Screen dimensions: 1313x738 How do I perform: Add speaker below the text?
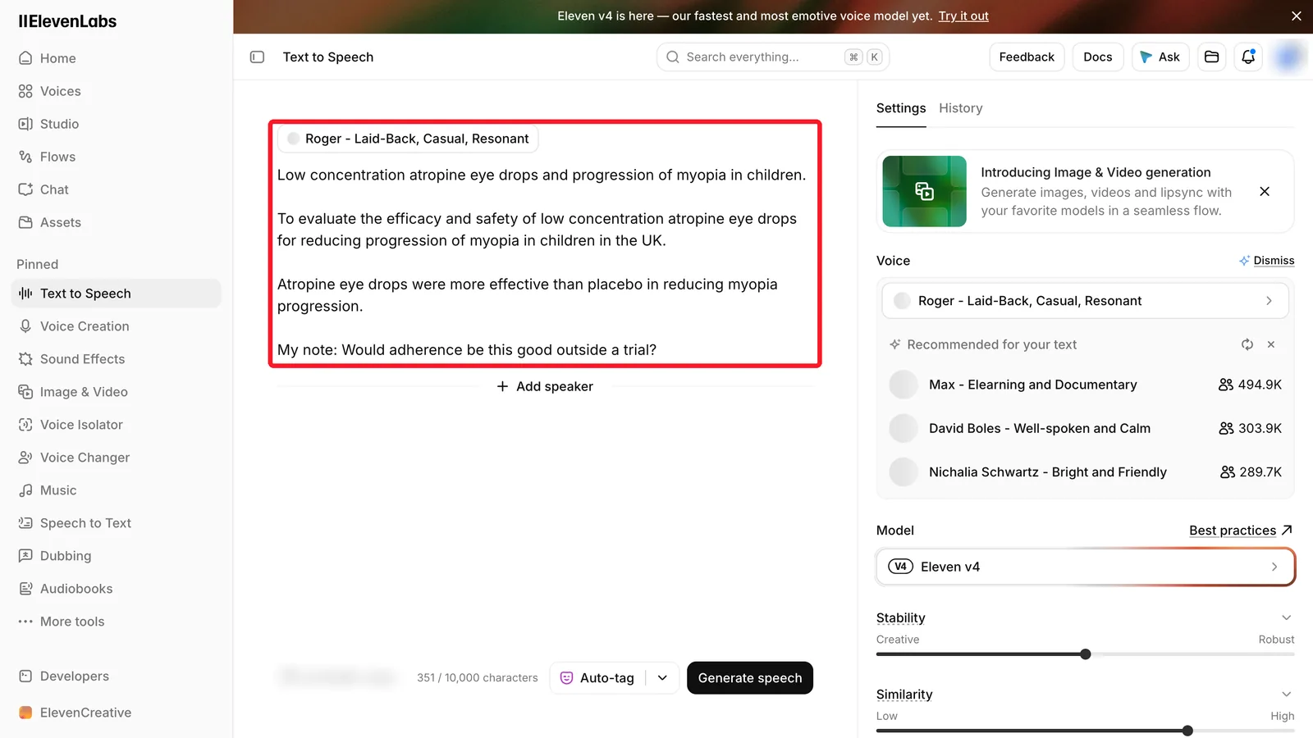click(x=545, y=386)
